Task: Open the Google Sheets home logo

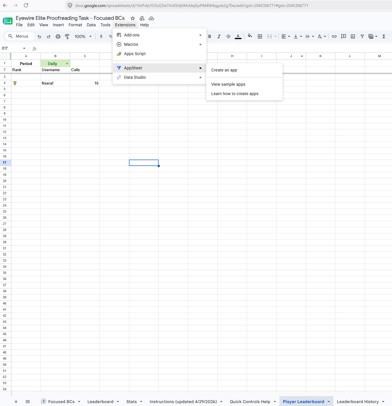Action: coord(8,21)
